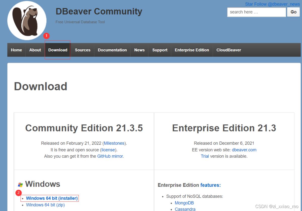Viewport: 302px width, 211px height.
Task: Click the Download page heading
Action: coord(41,86)
